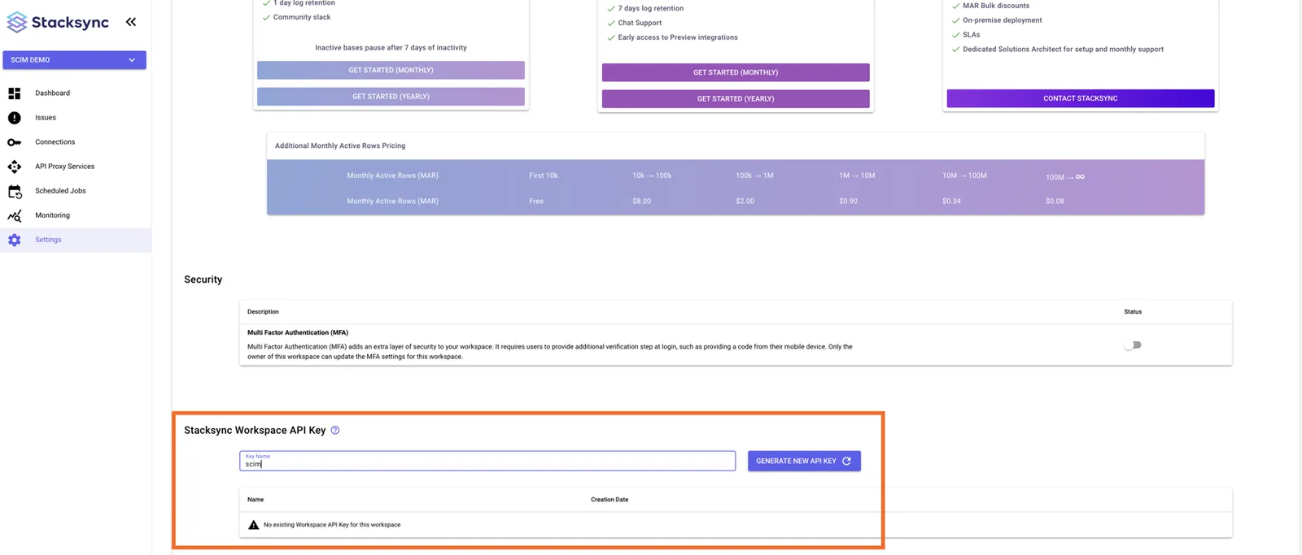The width and height of the screenshot is (1302, 555).
Task: Click the $8.00 pricing value
Action: tap(642, 201)
